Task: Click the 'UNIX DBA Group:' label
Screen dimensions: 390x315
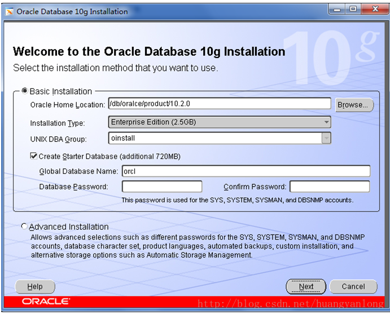Action: (59, 139)
